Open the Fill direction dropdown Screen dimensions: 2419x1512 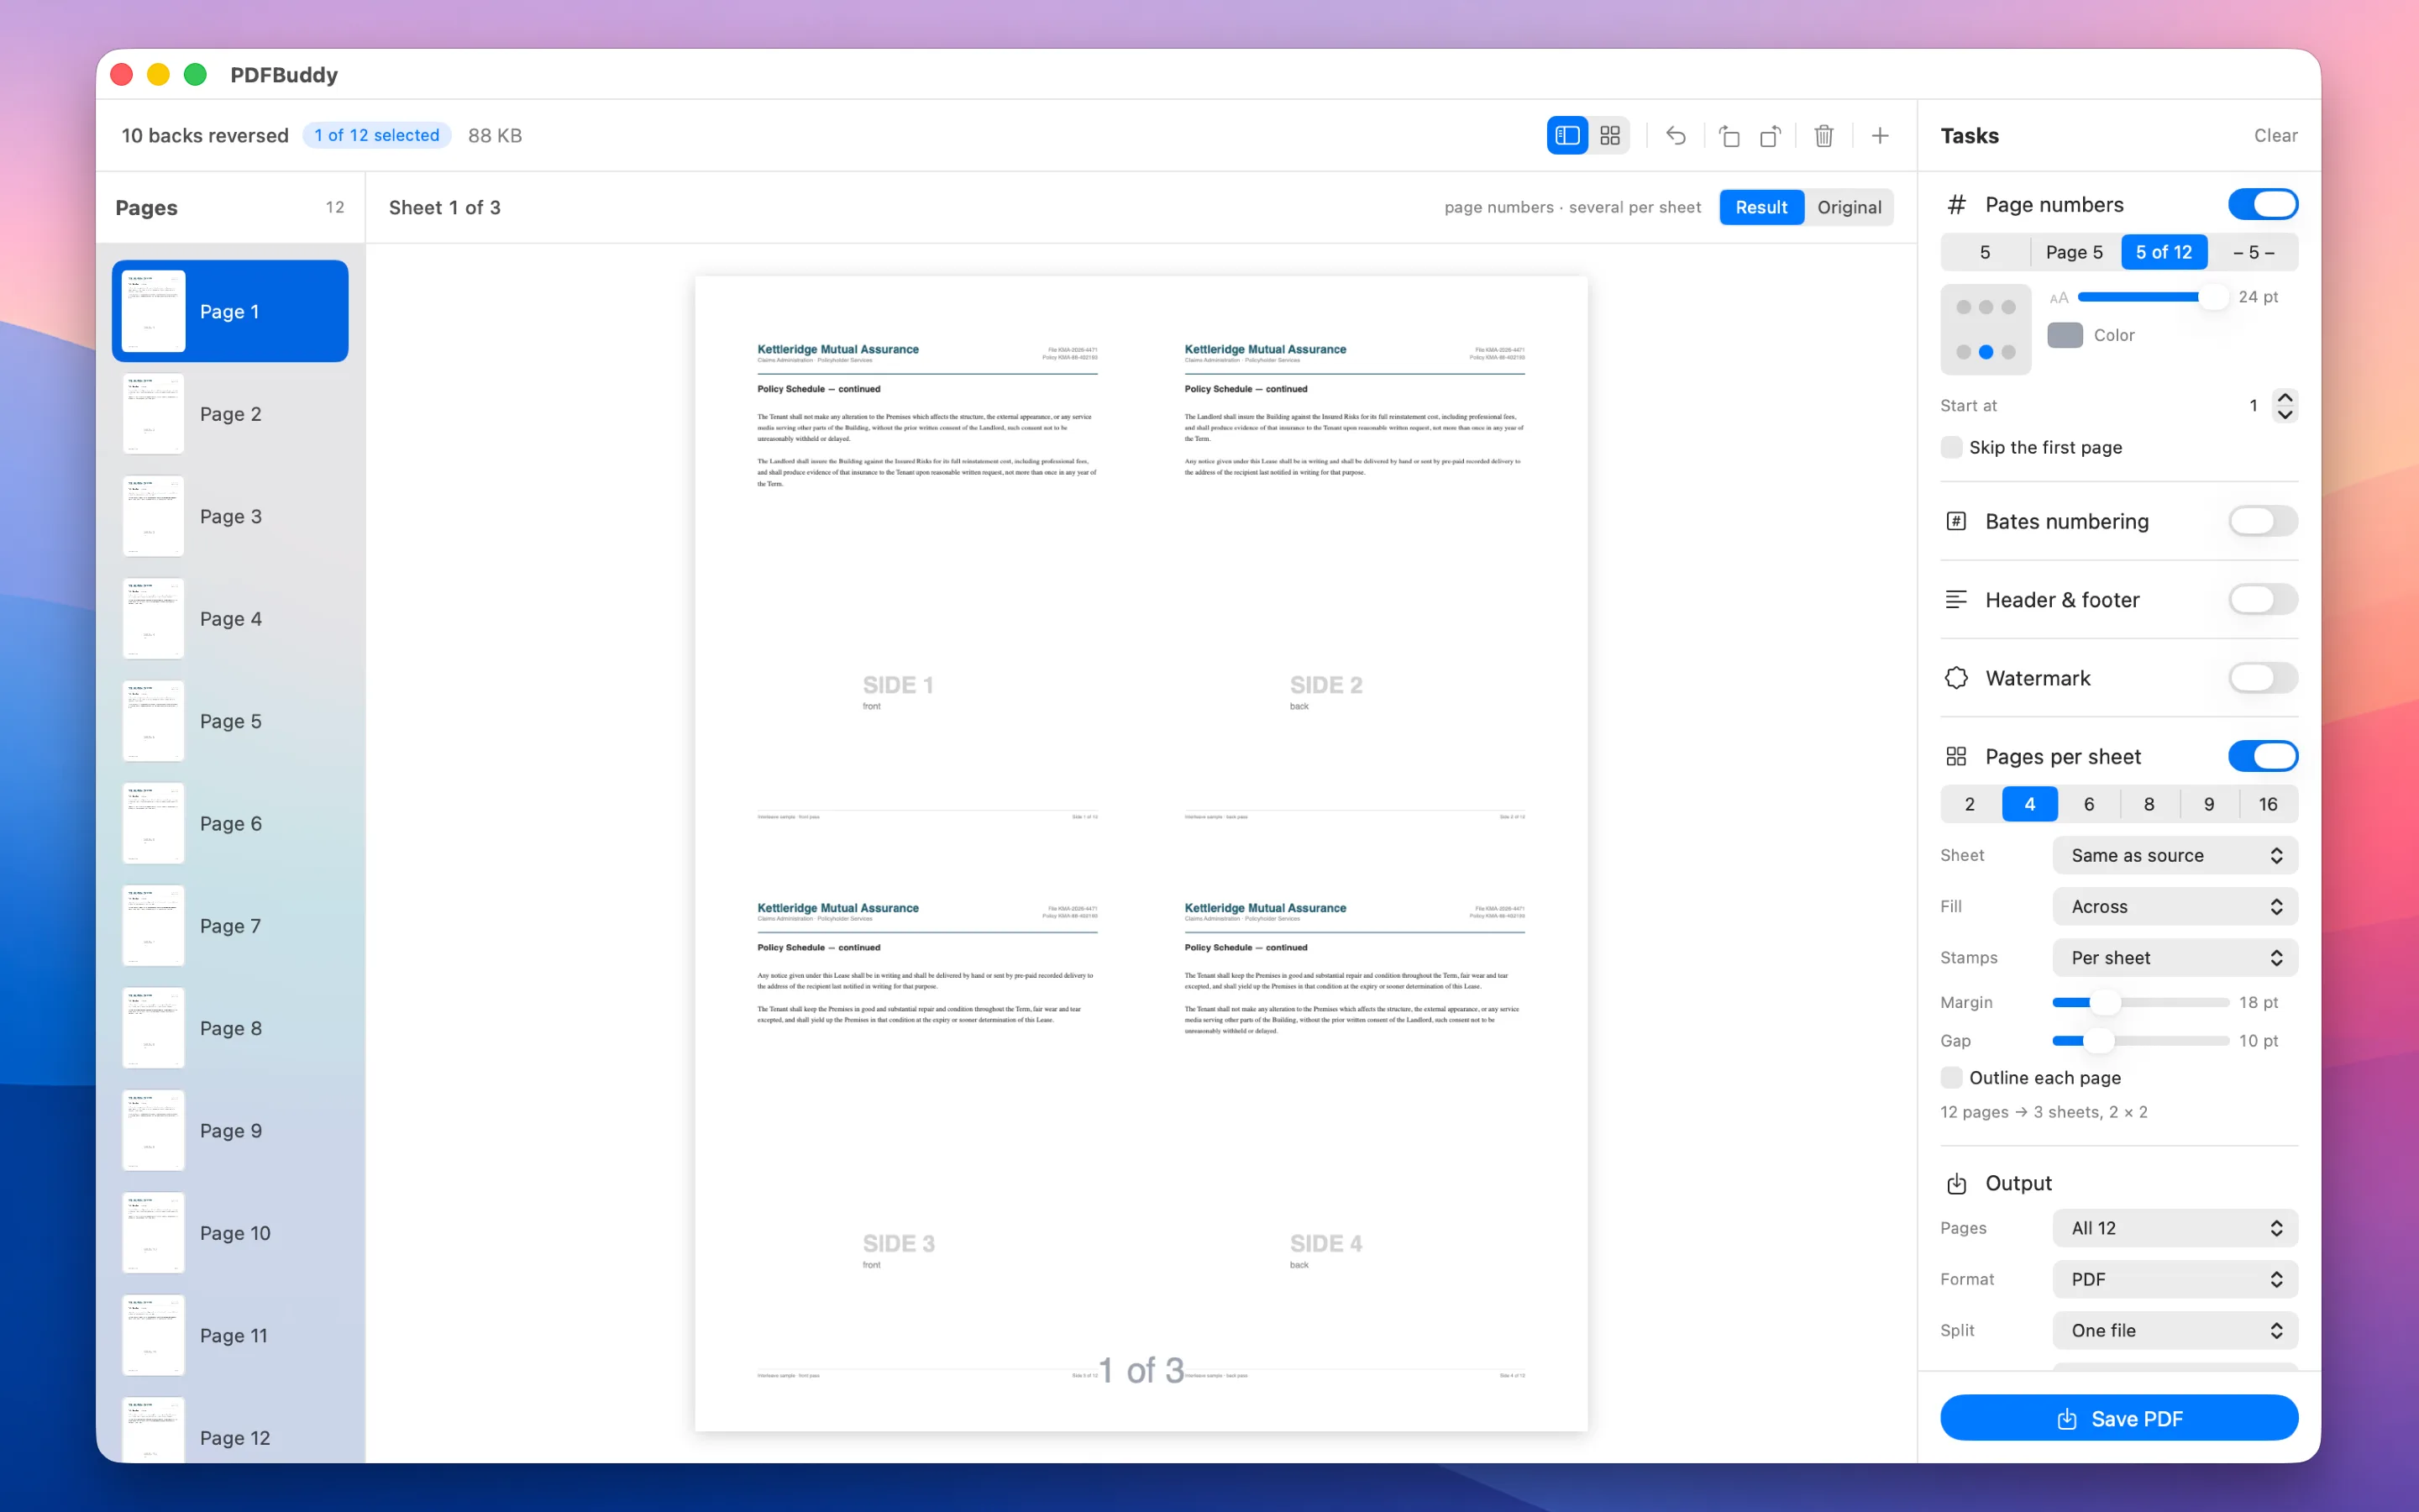pos(2175,907)
